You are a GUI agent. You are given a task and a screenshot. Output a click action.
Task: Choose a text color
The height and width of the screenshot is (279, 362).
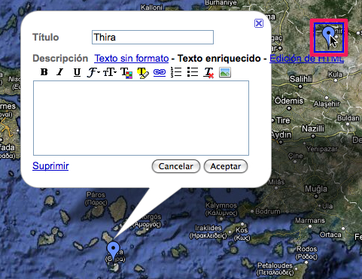tap(126, 73)
